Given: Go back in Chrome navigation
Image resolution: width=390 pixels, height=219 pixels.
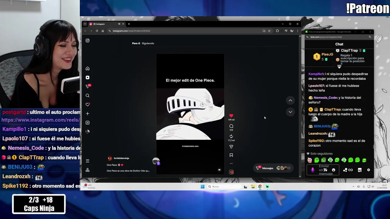Looking at the screenshot, I should click(85, 31).
